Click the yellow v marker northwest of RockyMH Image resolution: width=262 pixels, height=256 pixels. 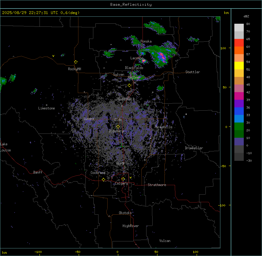[x=53, y=56]
